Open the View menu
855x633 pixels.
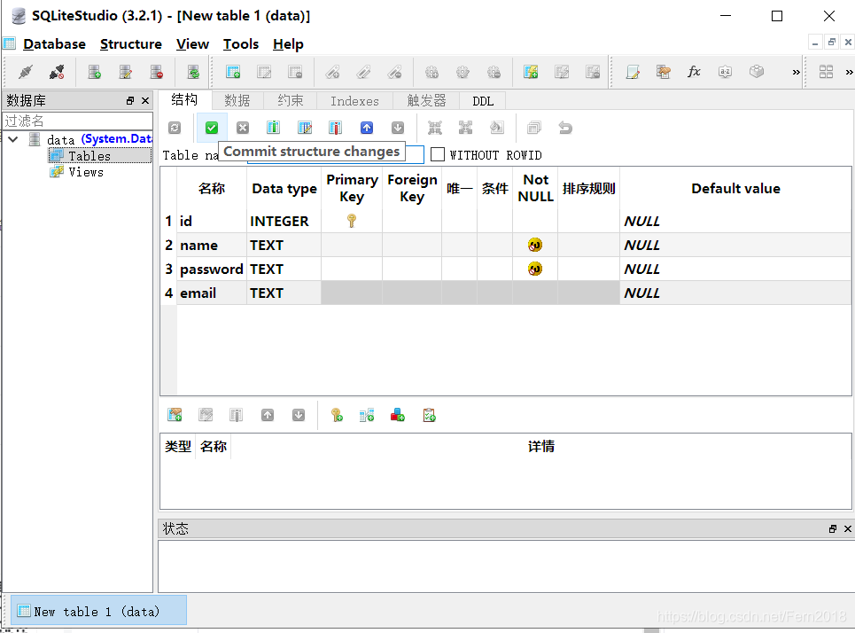coord(192,44)
